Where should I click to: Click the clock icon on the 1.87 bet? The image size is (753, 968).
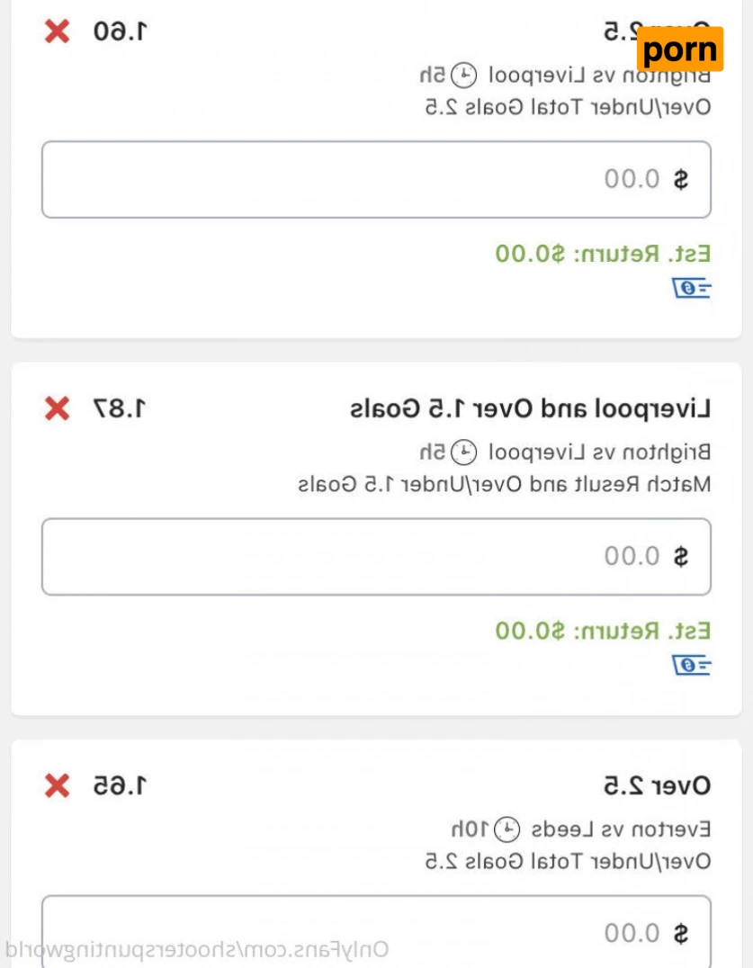coord(462,451)
